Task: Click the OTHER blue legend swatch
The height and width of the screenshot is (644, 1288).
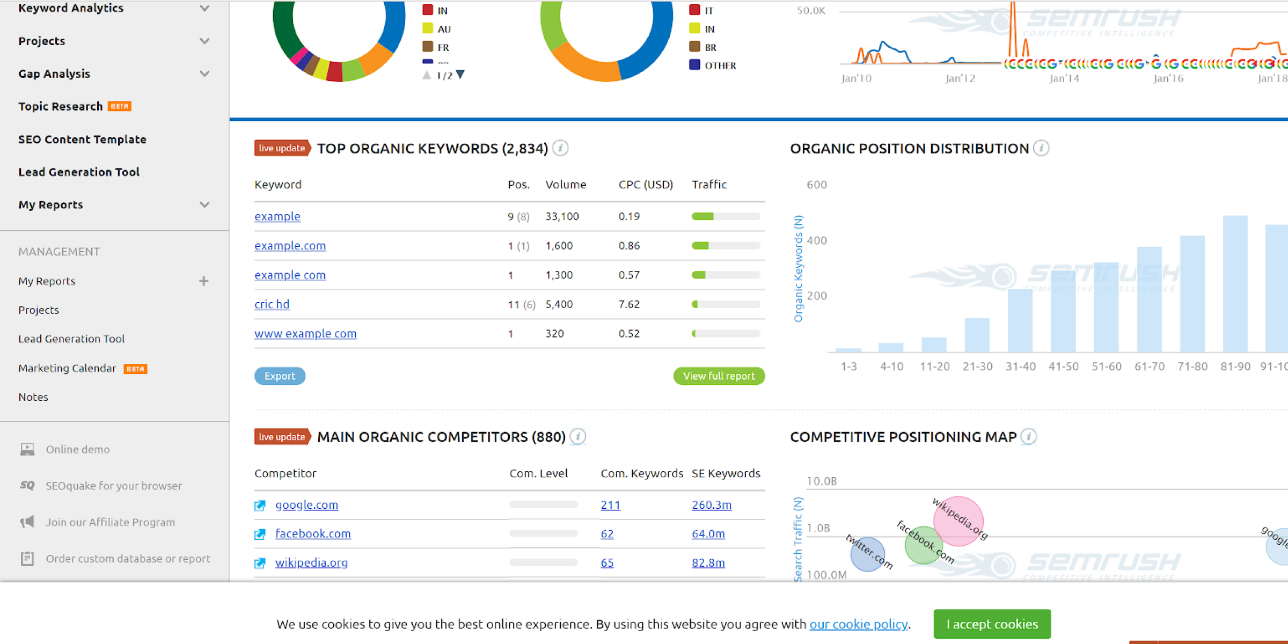Action: coord(694,65)
